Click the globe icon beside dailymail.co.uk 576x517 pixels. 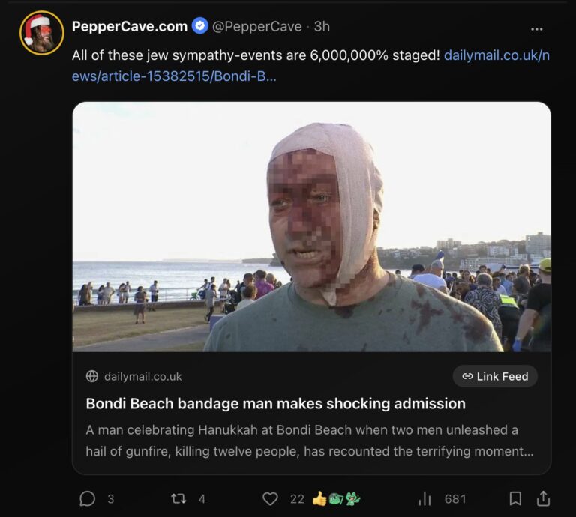coord(92,376)
